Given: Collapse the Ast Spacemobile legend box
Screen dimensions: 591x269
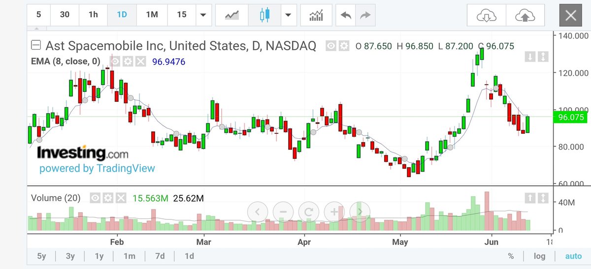Looking at the screenshot, I should pyautogui.click(x=35, y=46).
